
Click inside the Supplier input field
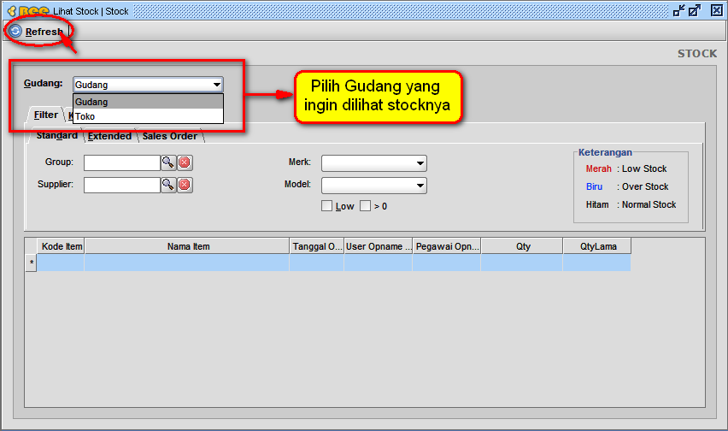tap(121, 185)
